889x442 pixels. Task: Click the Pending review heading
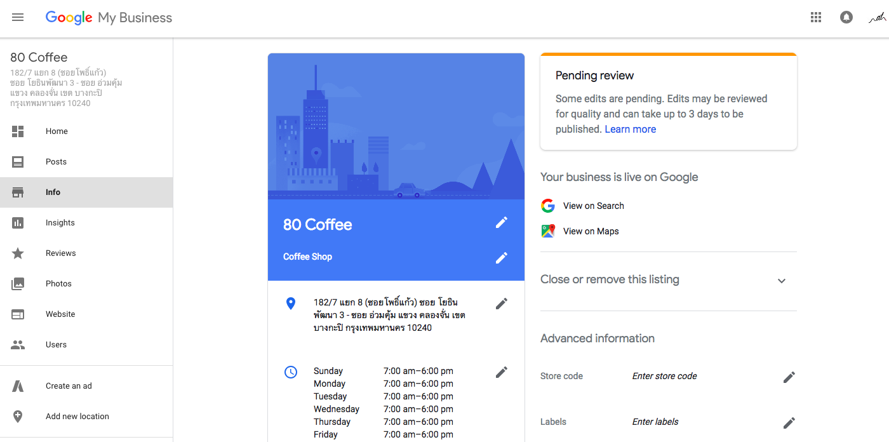pyautogui.click(x=595, y=76)
